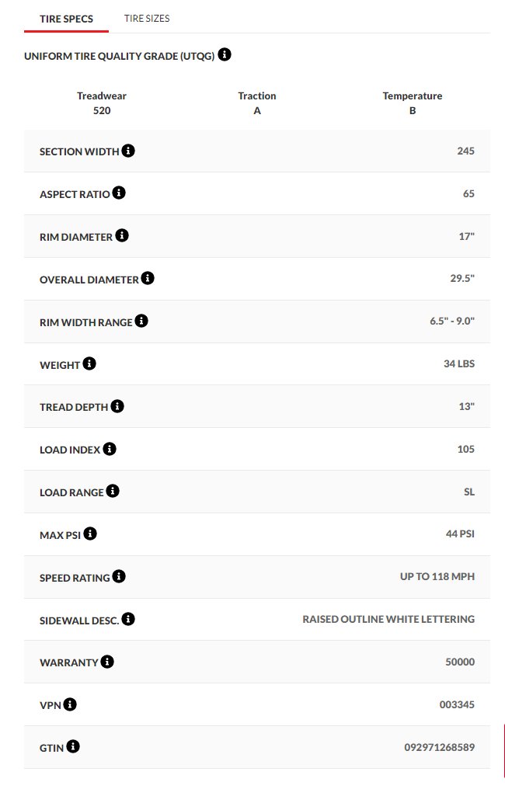Viewport: 505px width, 796px height.
Task: Show Speed Rating info icon
Action: point(119,576)
